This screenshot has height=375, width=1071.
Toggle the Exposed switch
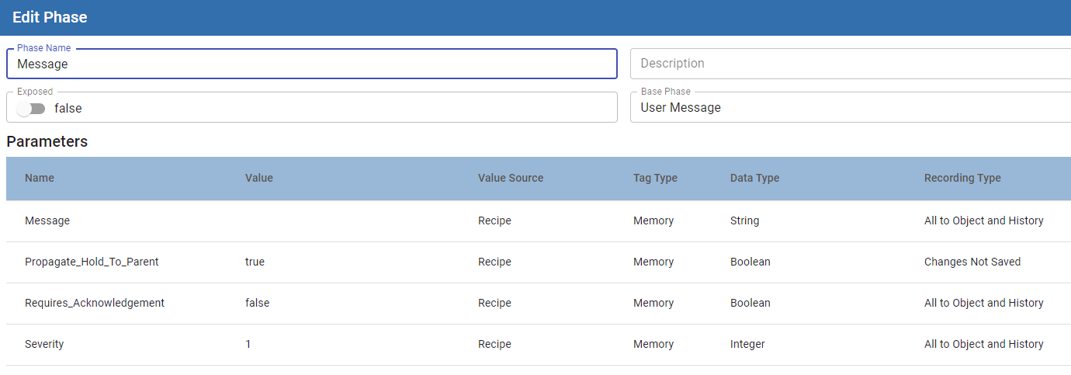click(32, 109)
